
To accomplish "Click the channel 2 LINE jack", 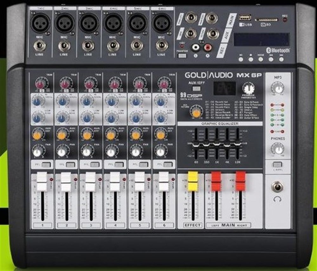I will 64,46.
